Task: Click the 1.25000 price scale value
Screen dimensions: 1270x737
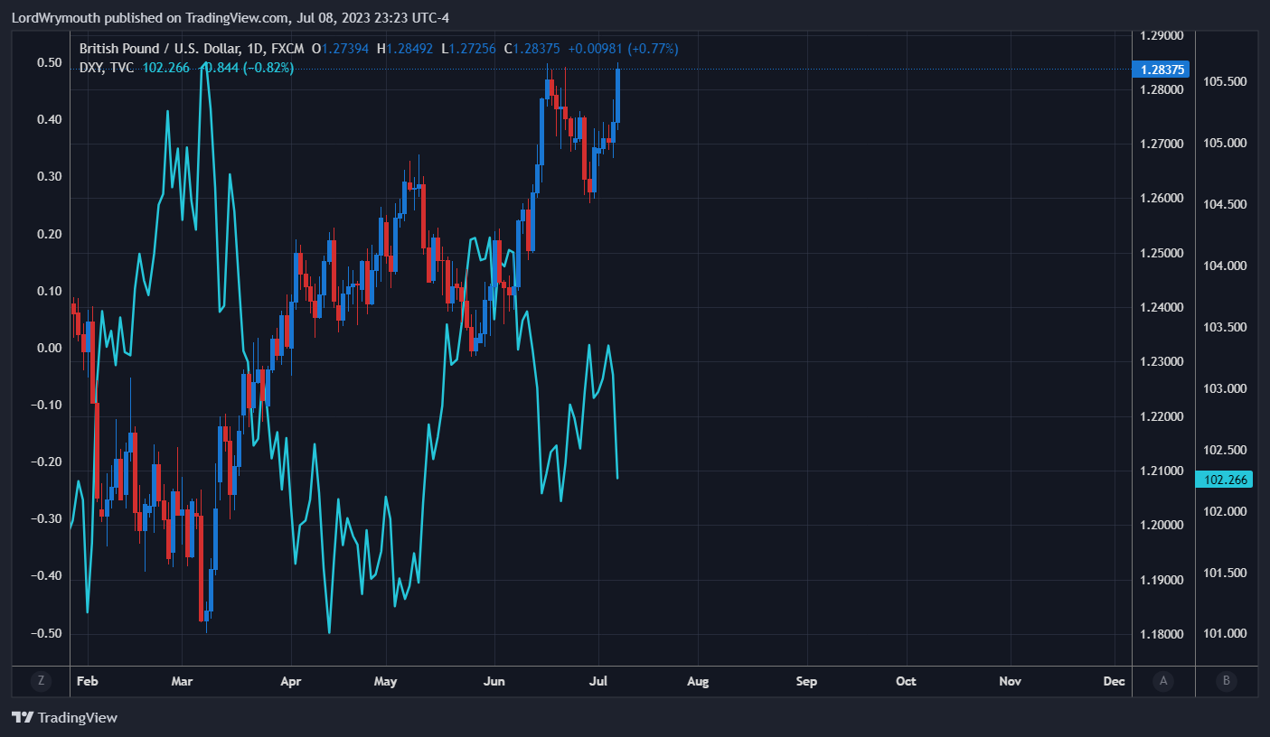Action: click(1162, 253)
